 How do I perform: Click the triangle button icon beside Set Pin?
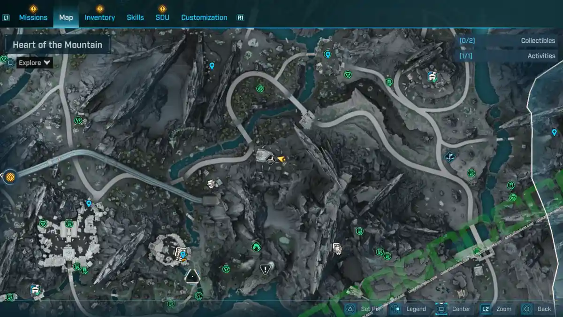[x=350, y=309]
